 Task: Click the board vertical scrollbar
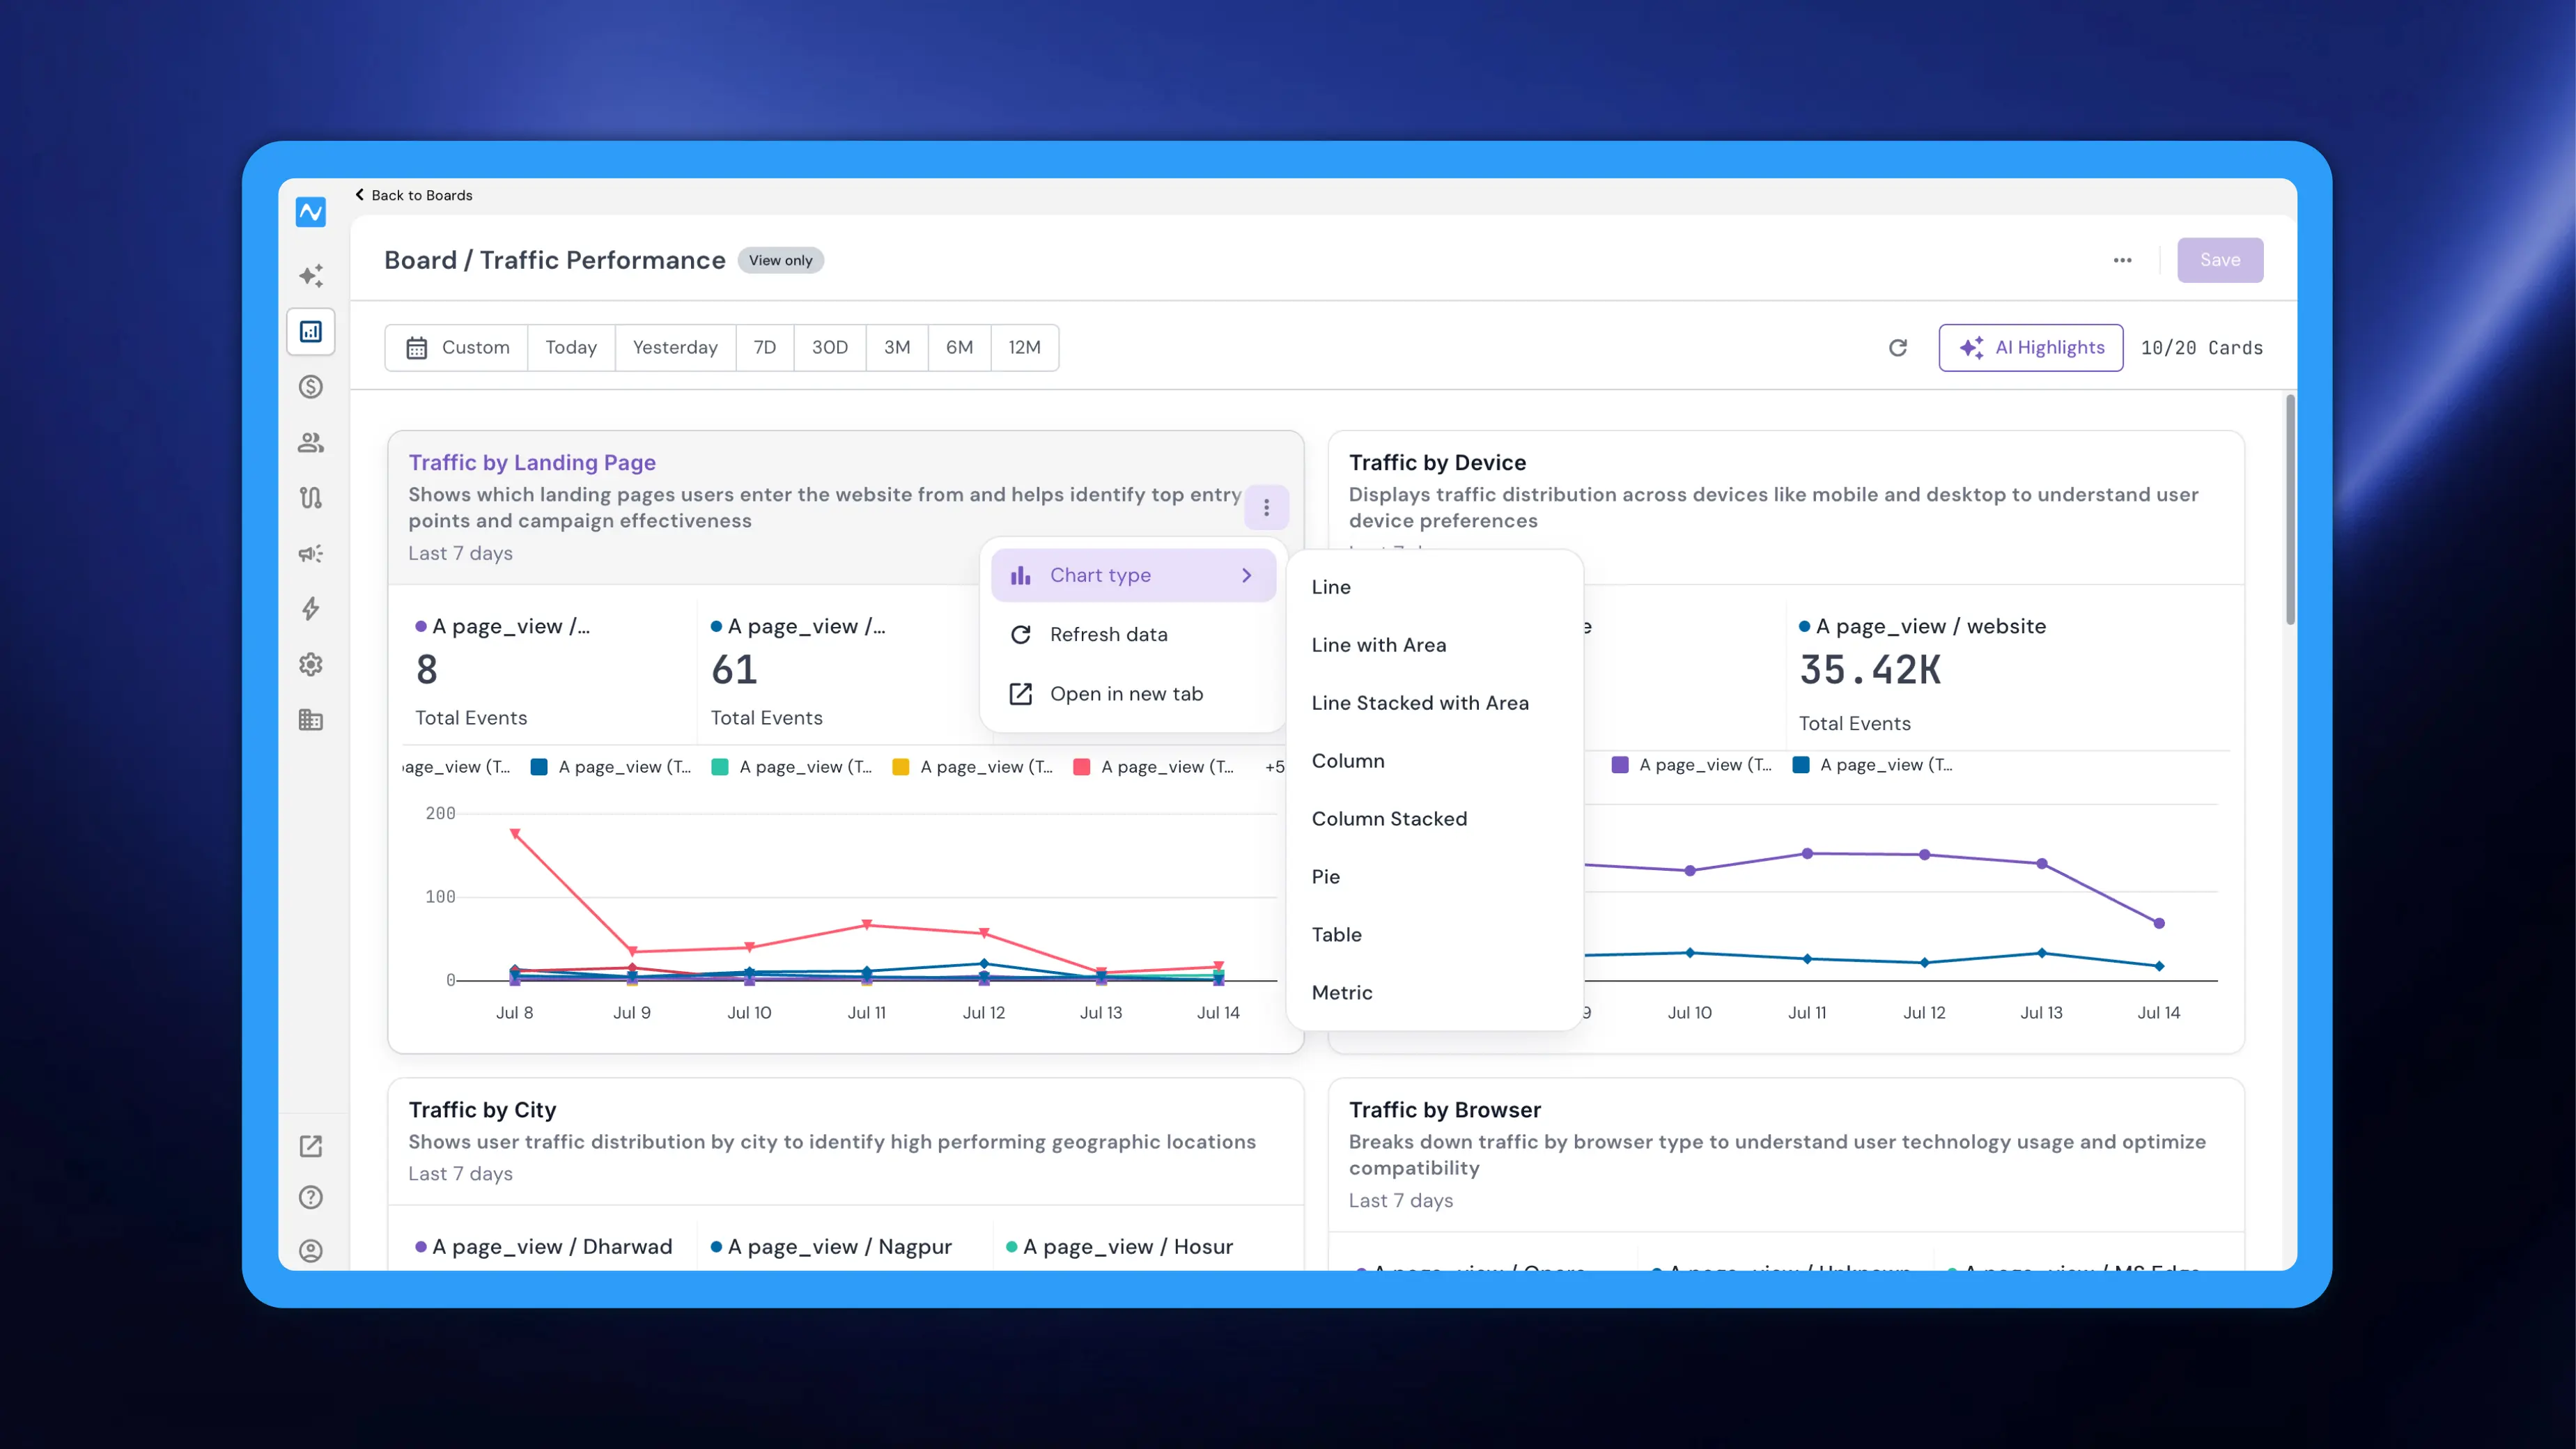2290,510
